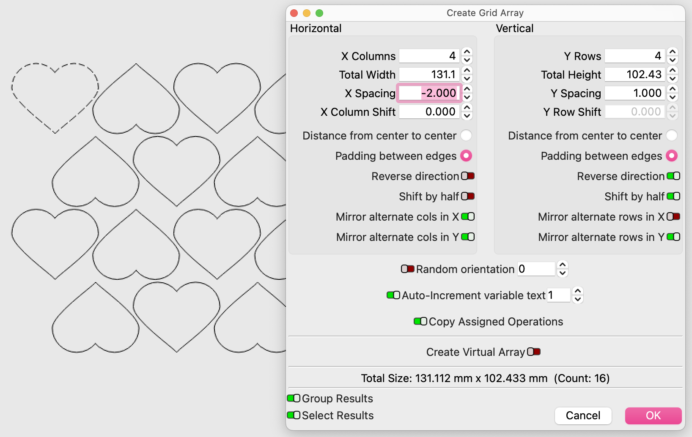
Task: Focus the Y Spacing value field
Action: tap(634, 93)
